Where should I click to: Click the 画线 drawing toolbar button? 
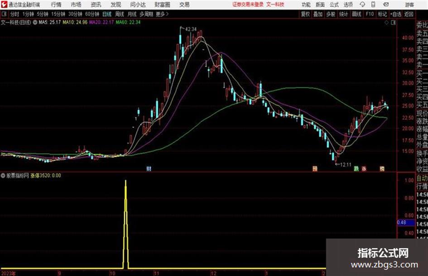pyautogui.click(x=356, y=14)
